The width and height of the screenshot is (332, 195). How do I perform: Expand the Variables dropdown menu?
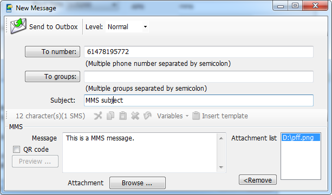coord(173,116)
